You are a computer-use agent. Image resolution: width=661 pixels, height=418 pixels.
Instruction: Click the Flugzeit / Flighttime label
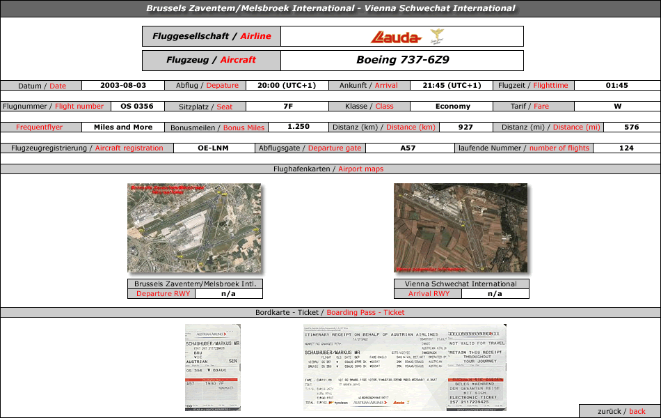coord(534,85)
